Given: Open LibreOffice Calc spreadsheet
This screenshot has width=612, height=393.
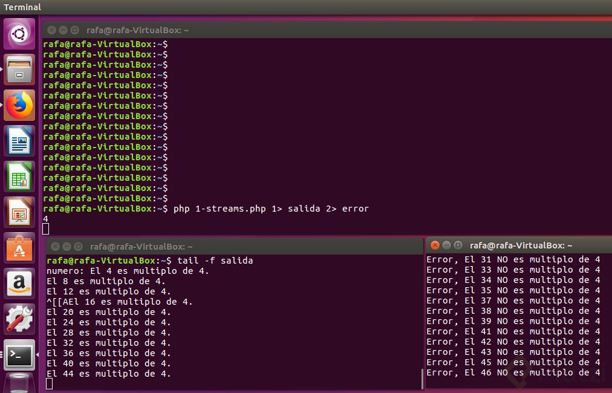Looking at the screenshot, I should [x=20, y=176].
